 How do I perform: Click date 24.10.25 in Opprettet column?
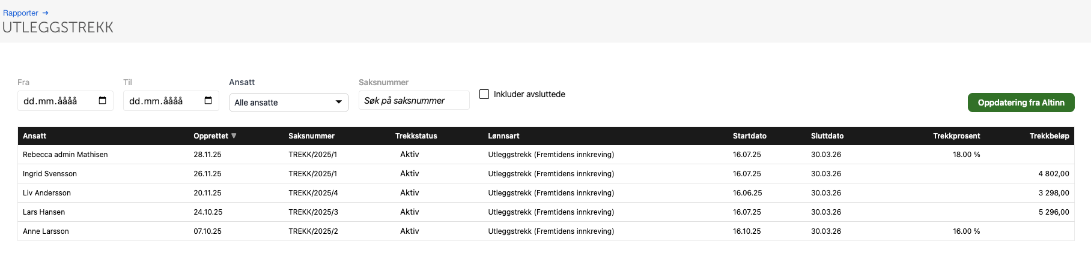pyautogui.click(x=208, y=212)
